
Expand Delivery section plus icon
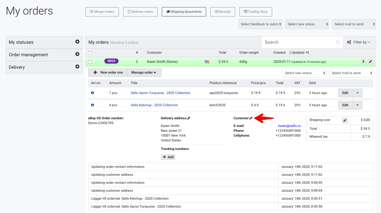coord(77,67)
